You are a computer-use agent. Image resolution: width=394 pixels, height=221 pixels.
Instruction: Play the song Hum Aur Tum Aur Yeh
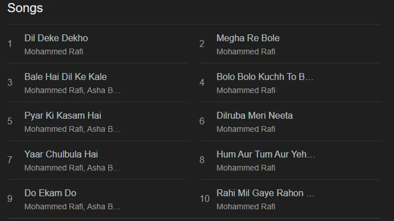coord(266,154)
